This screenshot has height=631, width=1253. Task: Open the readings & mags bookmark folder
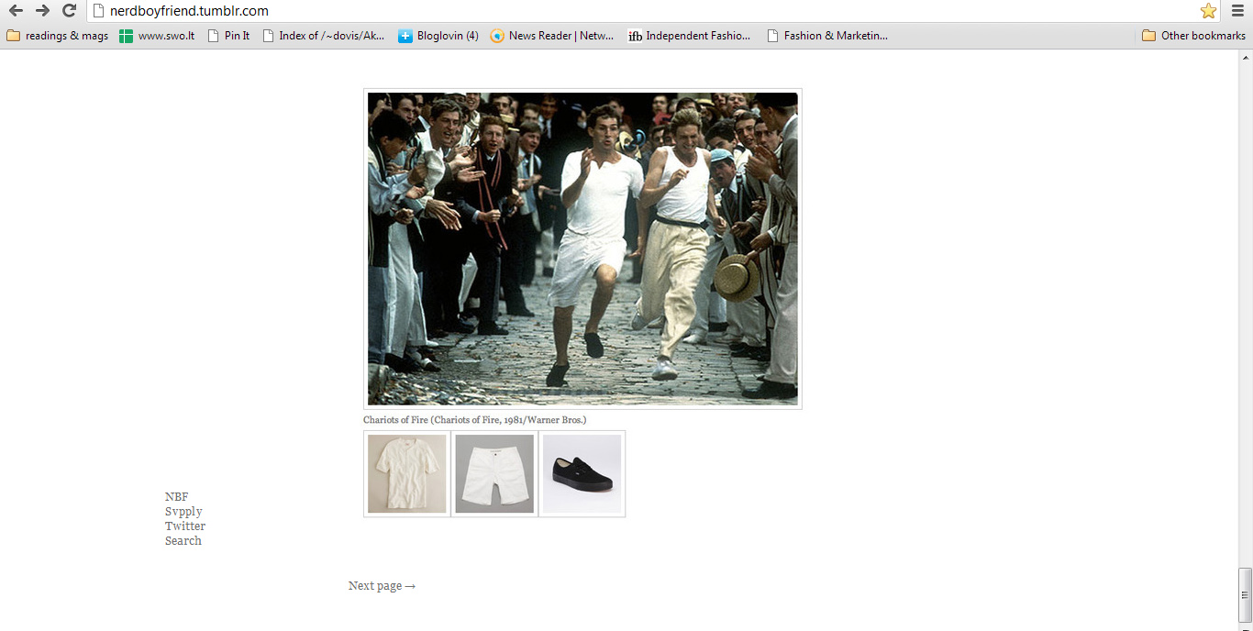58,36
